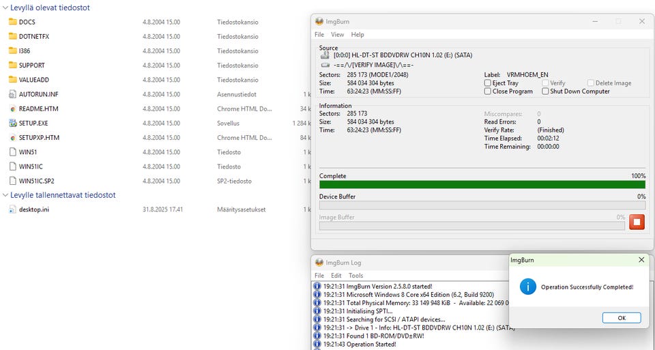
Task: Open the ImgBurn View menu
Action: (x=337, y=34)
